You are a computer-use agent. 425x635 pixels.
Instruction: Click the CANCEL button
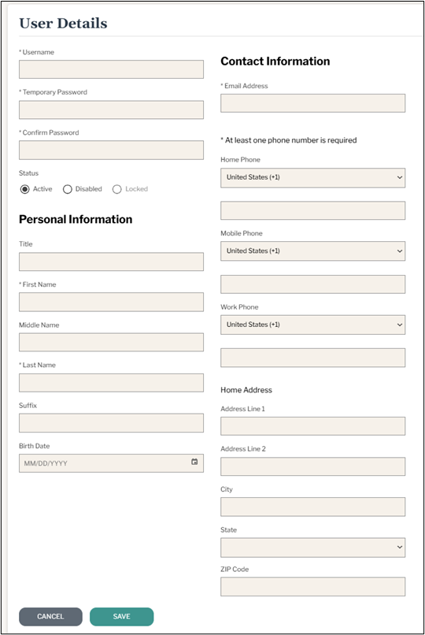(x=50, y=616)
